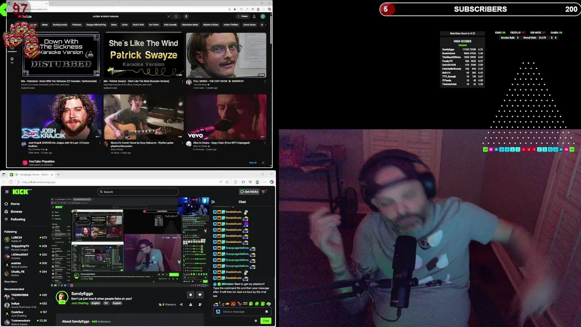Report the stream with the warning icon
This screenshot has height=327, width=581.
coord(191,304)
